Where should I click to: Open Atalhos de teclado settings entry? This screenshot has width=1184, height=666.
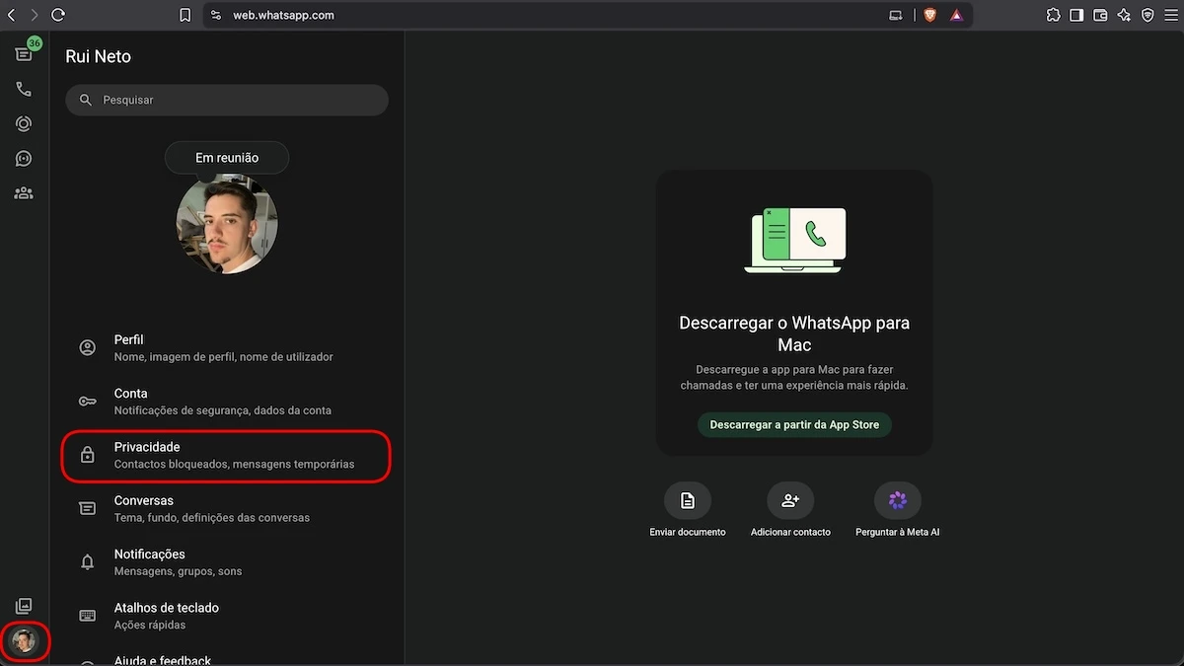pos(227,616)
